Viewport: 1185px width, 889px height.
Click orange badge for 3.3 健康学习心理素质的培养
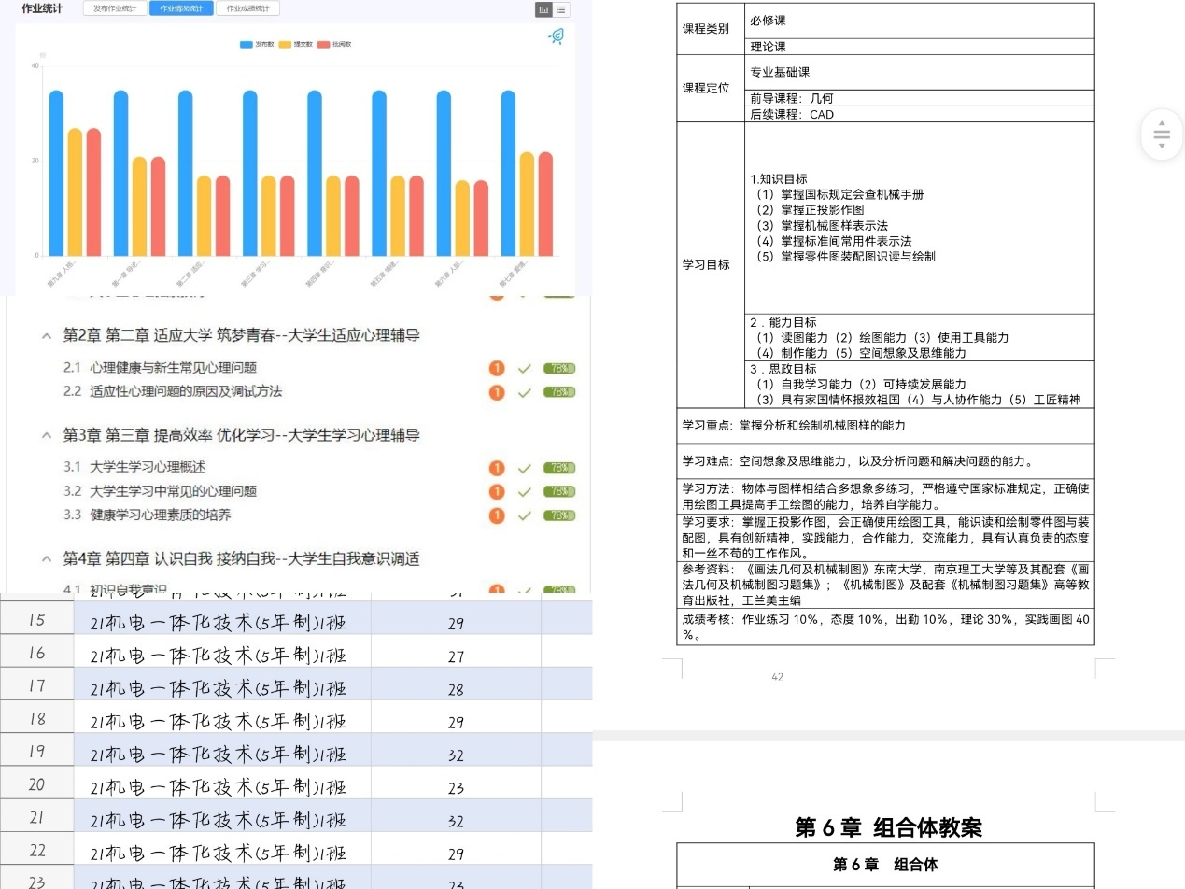(x=497, y=515)
